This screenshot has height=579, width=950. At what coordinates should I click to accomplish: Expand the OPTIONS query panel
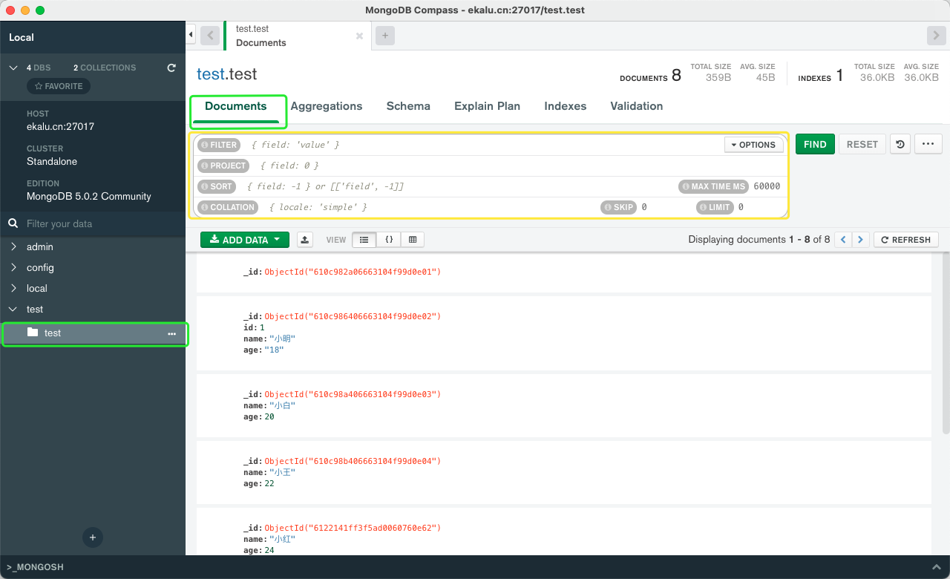(x=753, y=144)
